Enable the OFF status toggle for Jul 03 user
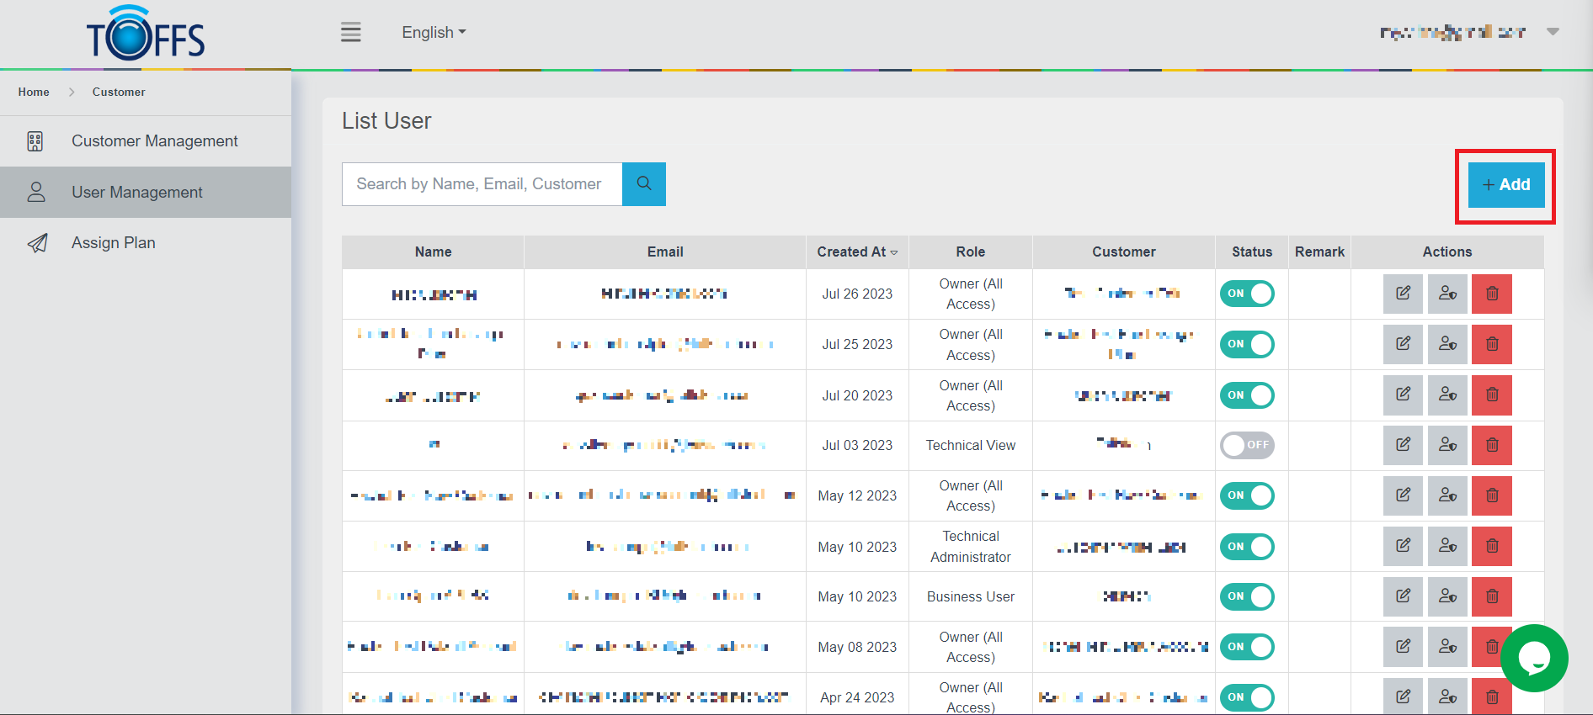 point(1247,445)
